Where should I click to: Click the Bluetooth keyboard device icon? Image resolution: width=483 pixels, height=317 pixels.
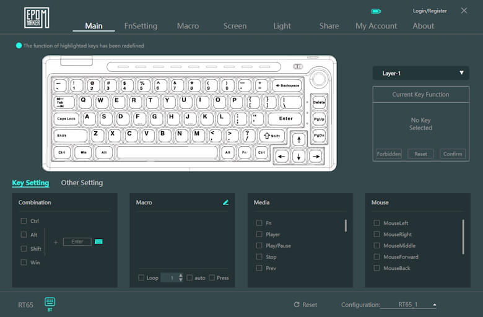tap(50, 303)
